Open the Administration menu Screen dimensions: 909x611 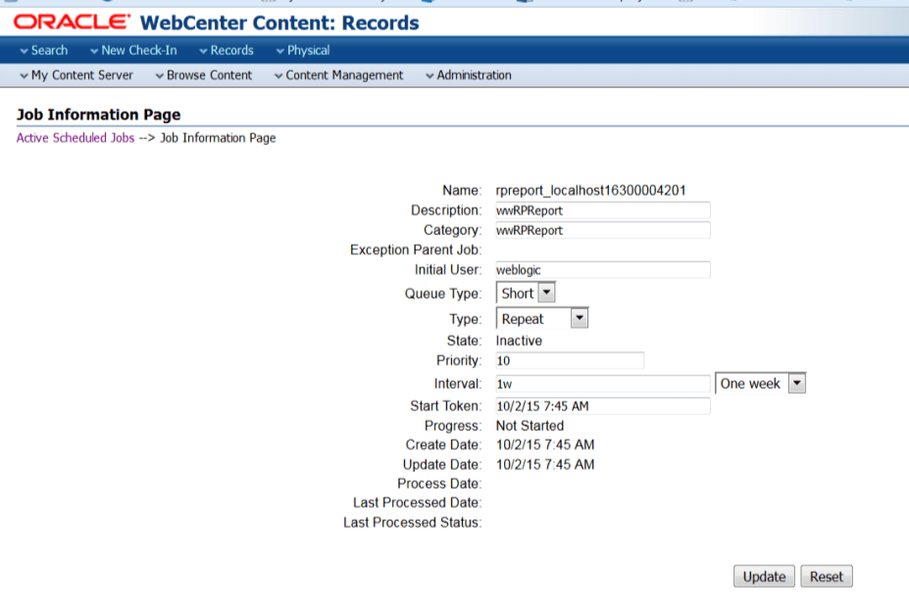pos(469,75)
